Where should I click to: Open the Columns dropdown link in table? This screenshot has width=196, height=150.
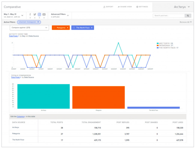[x=21, y=117]
